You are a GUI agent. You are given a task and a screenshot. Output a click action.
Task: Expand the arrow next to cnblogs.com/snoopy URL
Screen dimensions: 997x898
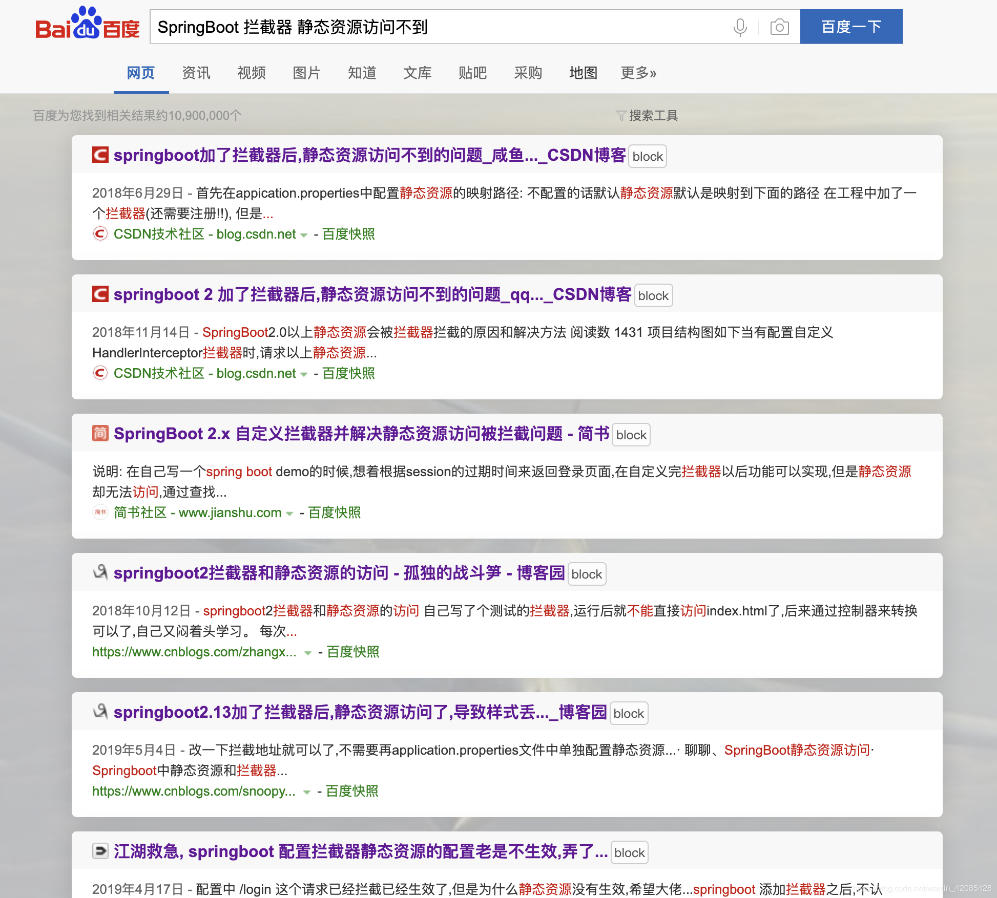306,792
